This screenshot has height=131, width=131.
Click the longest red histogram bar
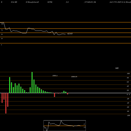click(x=6, y=103)
